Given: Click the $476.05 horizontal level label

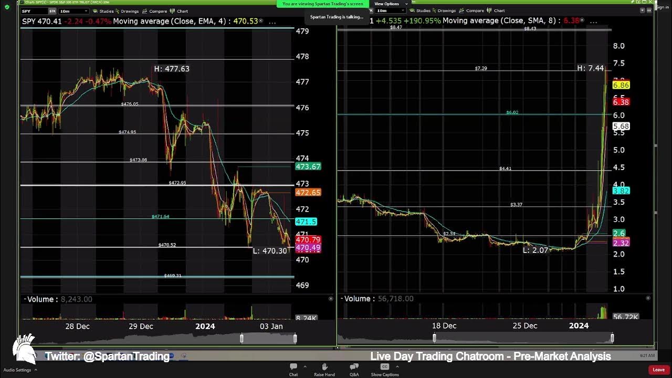Looking at the screenshot, I should (130, 104).
